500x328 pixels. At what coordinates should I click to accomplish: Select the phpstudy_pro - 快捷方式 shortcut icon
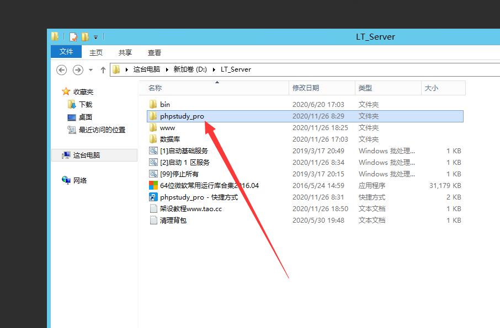pyautogui.click(x=153, y=197)
